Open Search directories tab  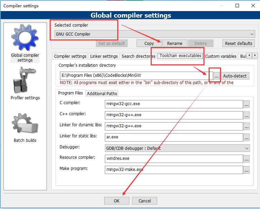[x=138, y=56]
